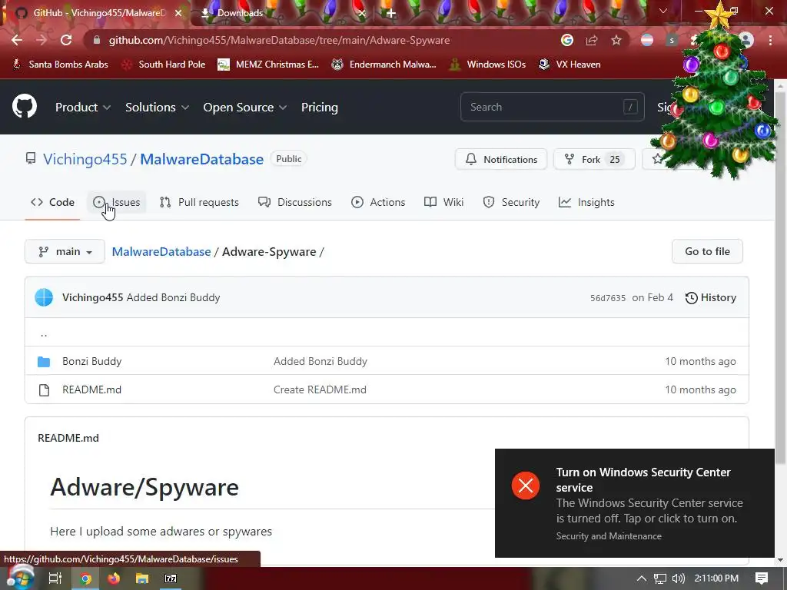Click the Bonzi Buddy folder icon
The image size is (787, 590).
[x=44, y=361]
